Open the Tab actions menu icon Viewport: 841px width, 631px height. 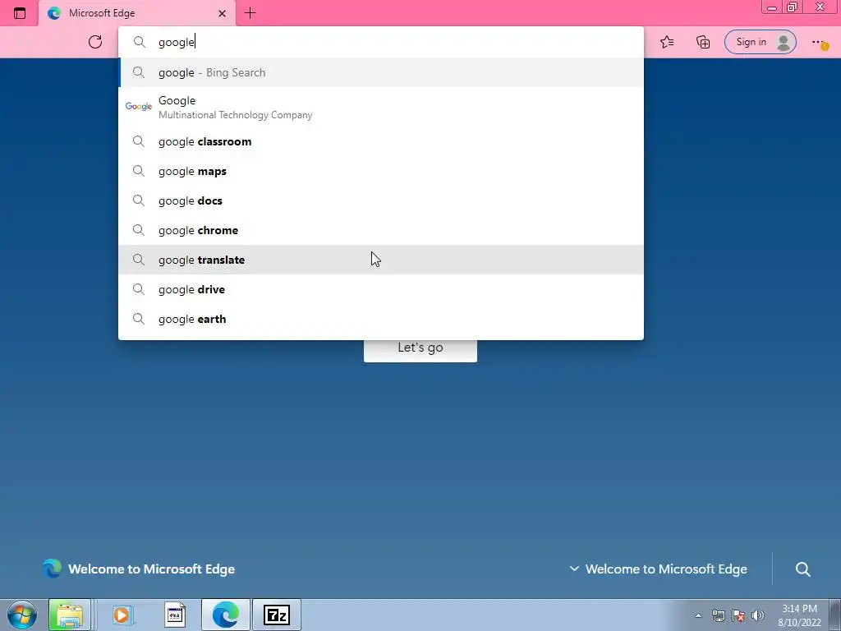coord(20,13)
